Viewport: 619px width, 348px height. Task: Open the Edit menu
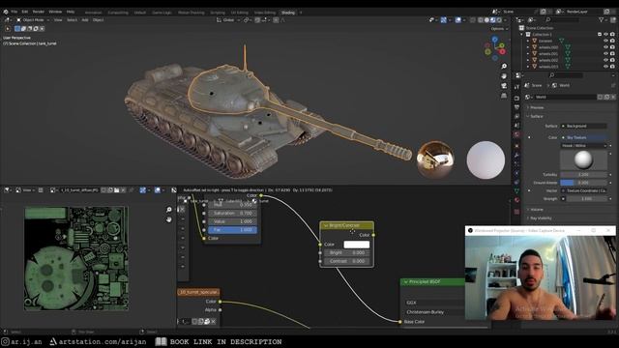pos(25,12)
